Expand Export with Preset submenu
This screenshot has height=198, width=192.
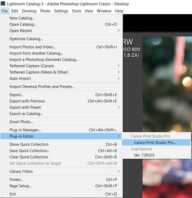pyautogui.click(x=62, y=107)
